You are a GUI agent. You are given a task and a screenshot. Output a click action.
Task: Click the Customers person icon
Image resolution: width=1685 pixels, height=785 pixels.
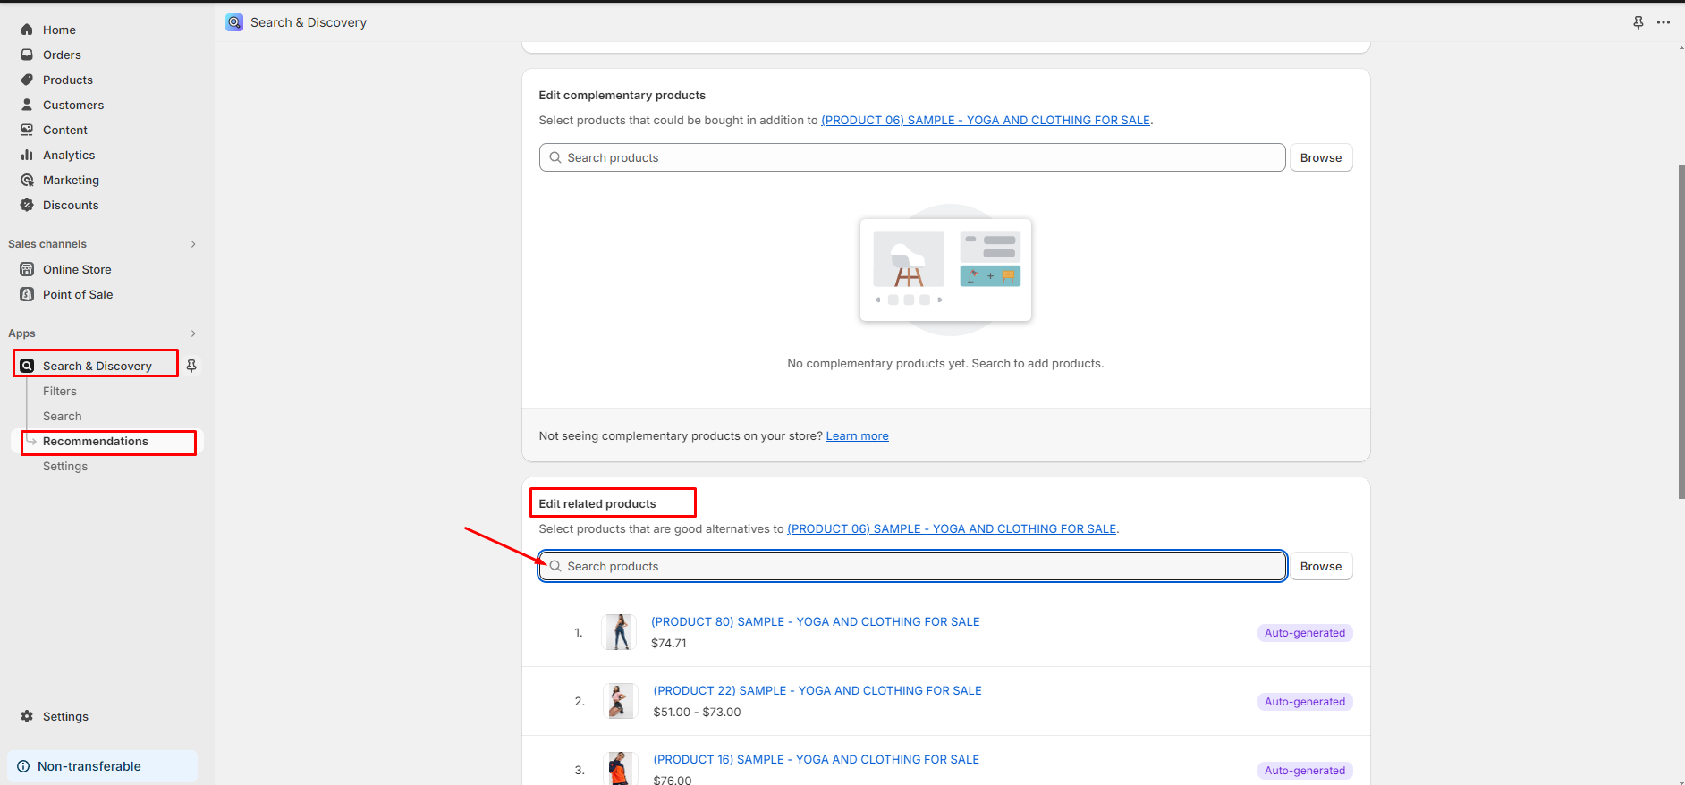[27, 105]
